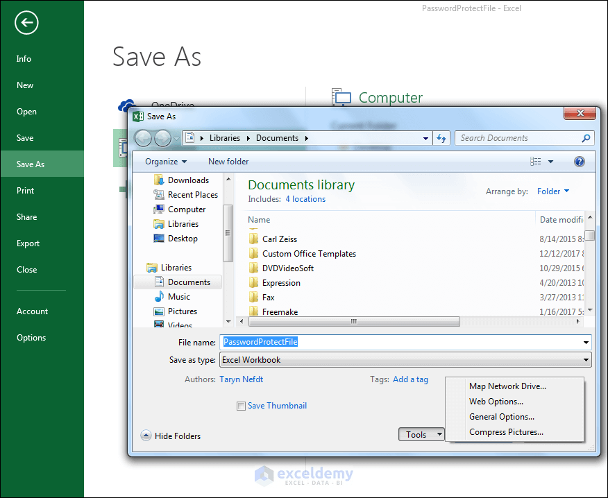This screenshot has height=498, width=608.
Task: Expand the Organize menu
Action: [x=164, y=161]
